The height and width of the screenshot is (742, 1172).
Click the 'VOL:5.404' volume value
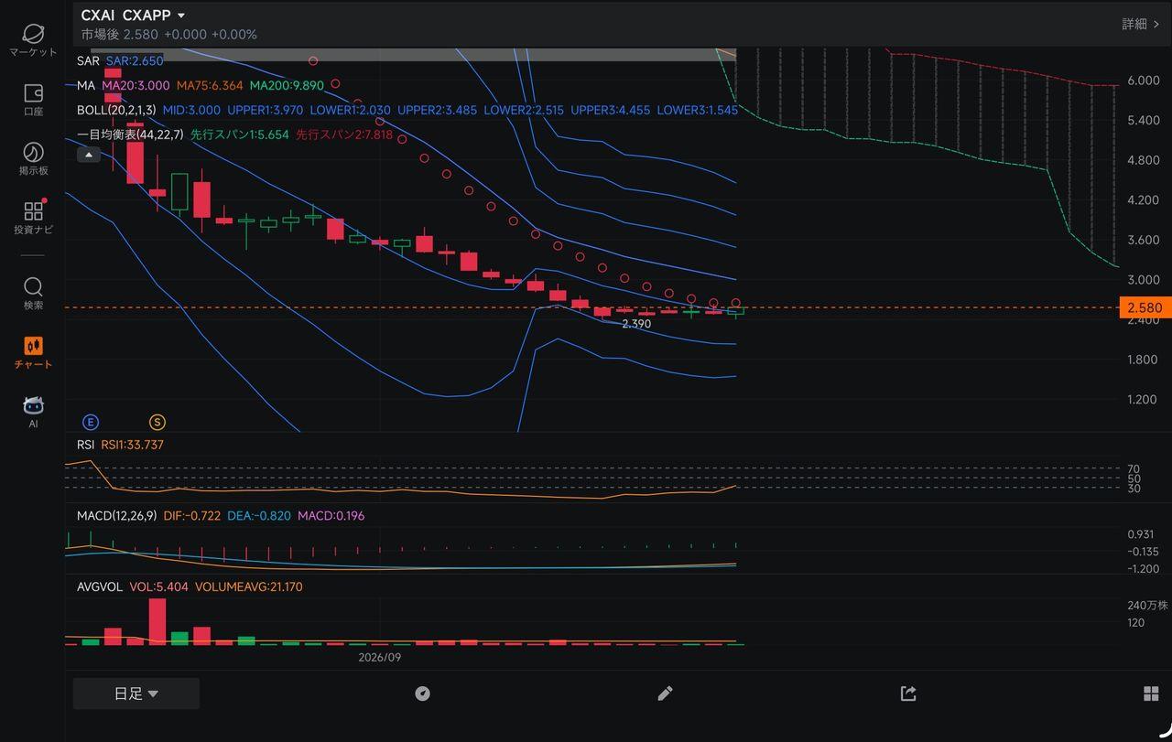click(158, 586)
